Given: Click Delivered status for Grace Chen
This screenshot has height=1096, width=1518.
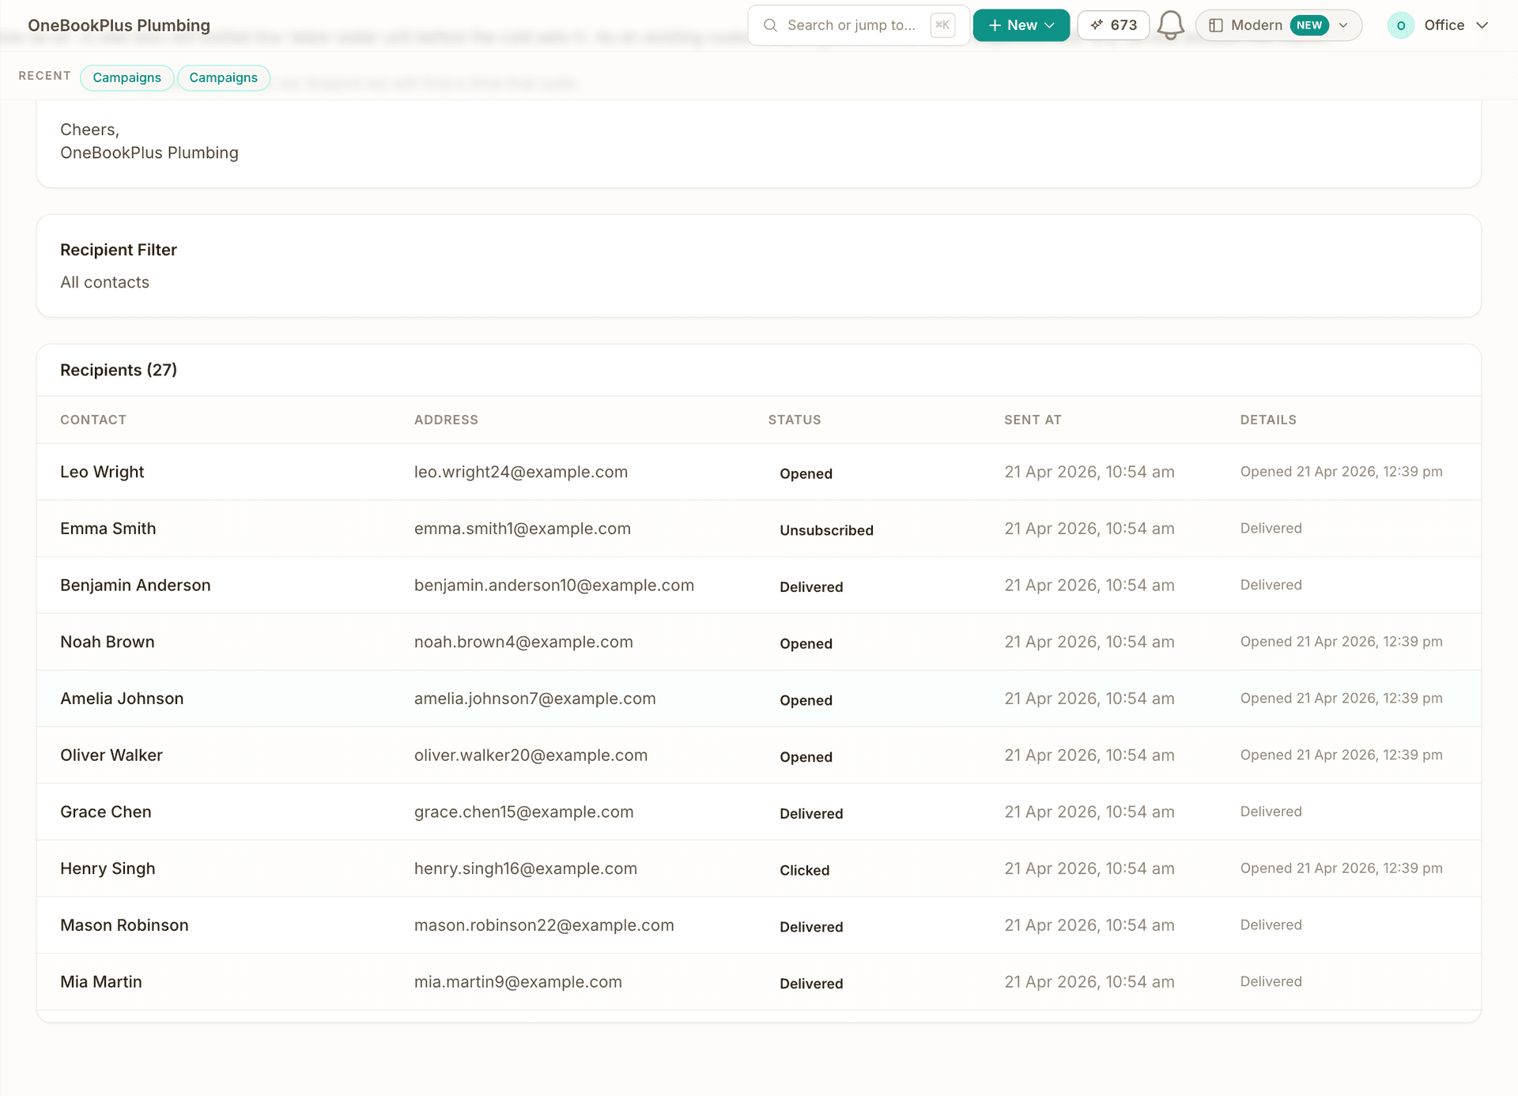Looking at the screenshot, I should 811,813.
